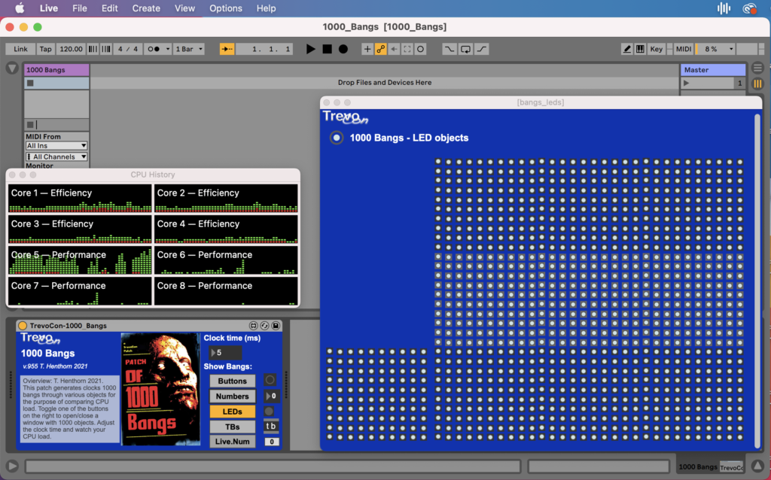Click the Tap tempo button
The height and width of the screenshot is (480, 771).
46,49
